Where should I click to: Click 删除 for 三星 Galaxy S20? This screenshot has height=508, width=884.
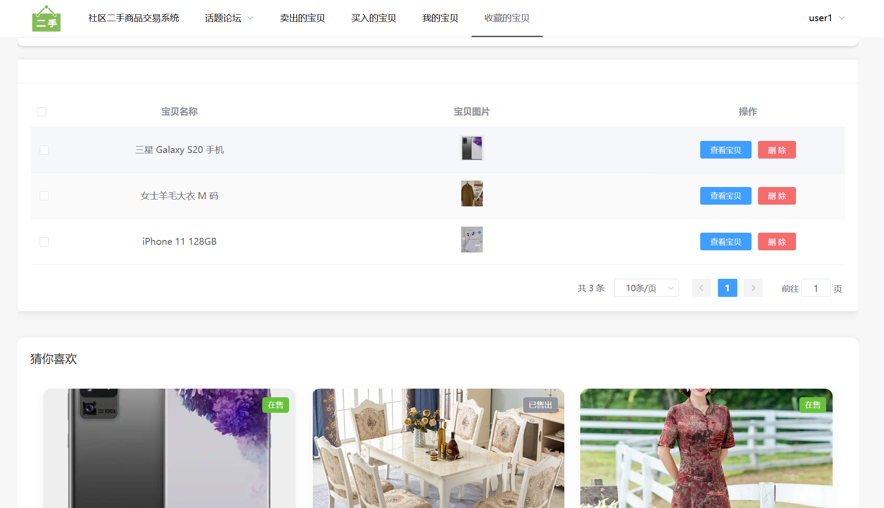(x=777, y=150)
